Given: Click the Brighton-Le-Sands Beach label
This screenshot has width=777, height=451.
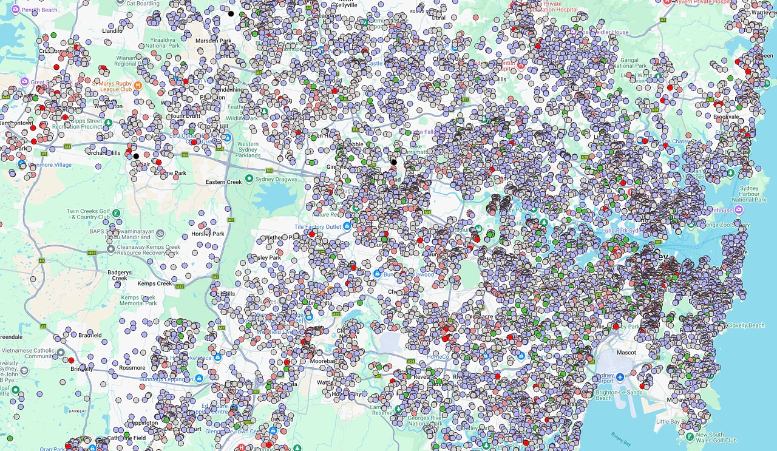Looking at the screenshot, I should pyautogui.click(x=618, y=395).
